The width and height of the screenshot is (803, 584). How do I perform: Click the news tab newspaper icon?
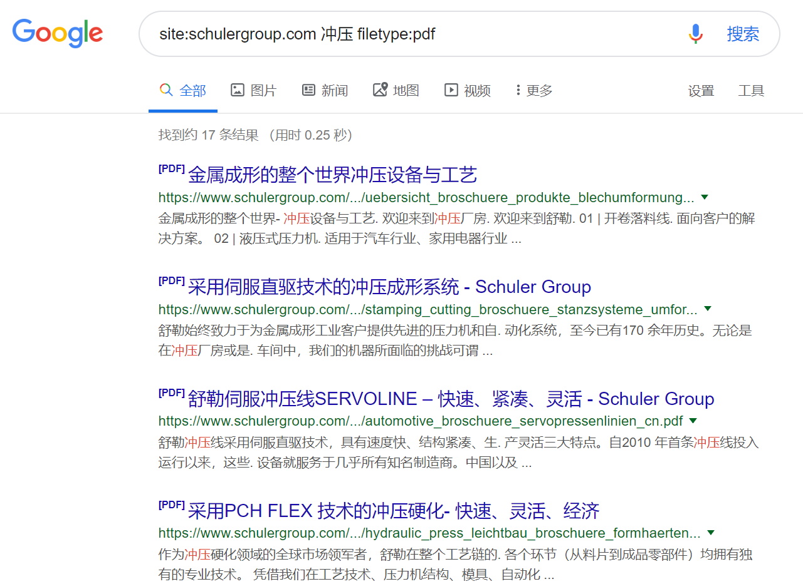308,90
